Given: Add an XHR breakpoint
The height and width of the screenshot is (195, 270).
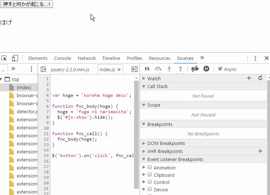Looking at the screenshot, I should click(261, 151).
